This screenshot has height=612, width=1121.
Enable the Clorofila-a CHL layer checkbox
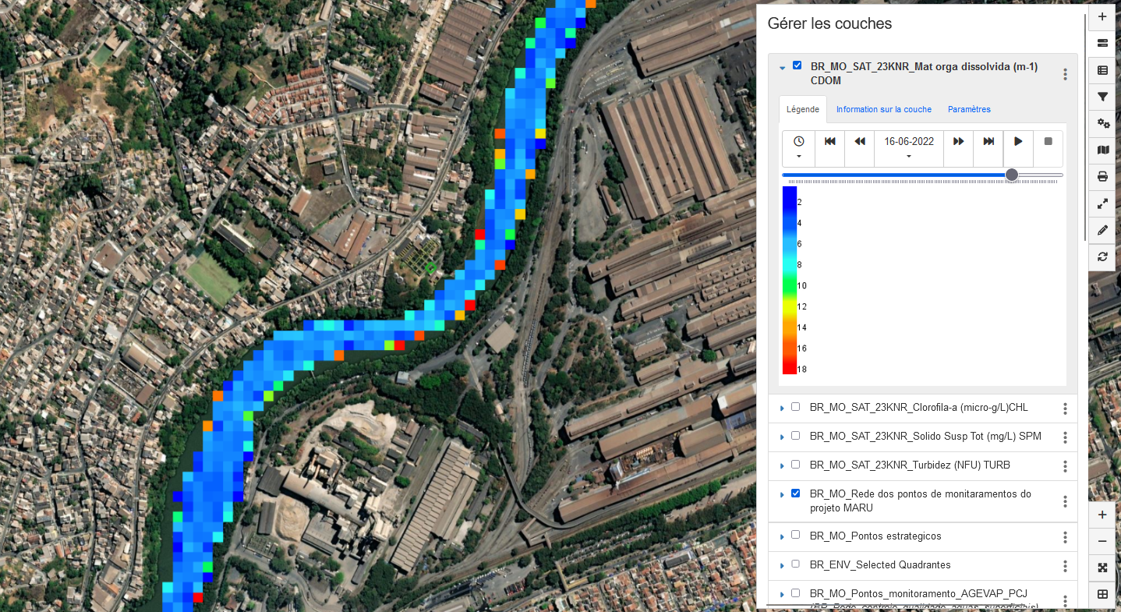(795, 407)
